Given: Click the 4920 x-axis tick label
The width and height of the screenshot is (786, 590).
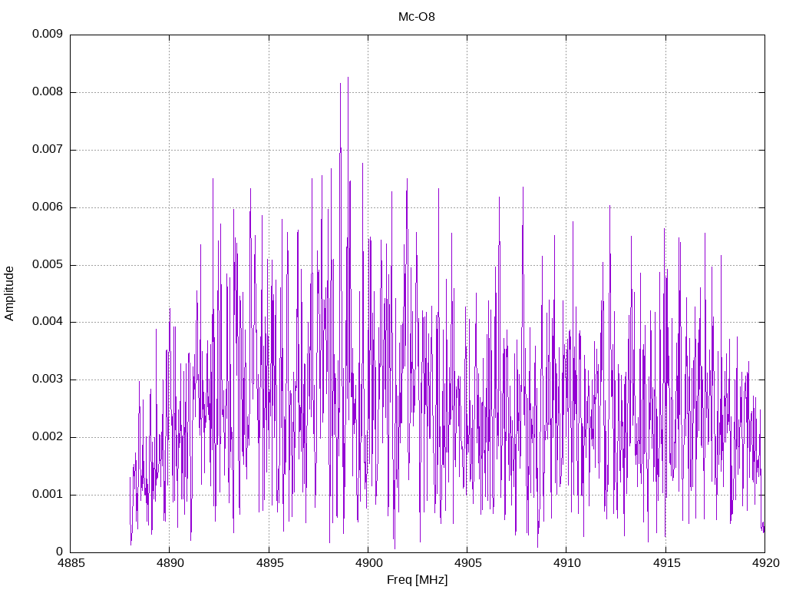Looking at the screenshot, I should tap(765, 563).
